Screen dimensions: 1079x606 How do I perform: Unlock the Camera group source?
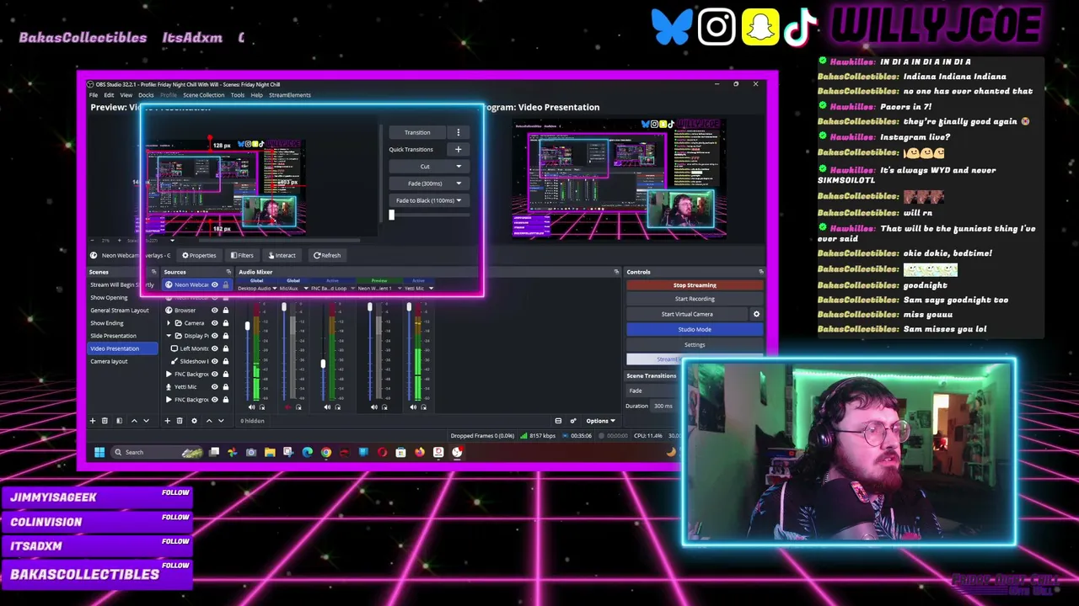tap(225, 323)
